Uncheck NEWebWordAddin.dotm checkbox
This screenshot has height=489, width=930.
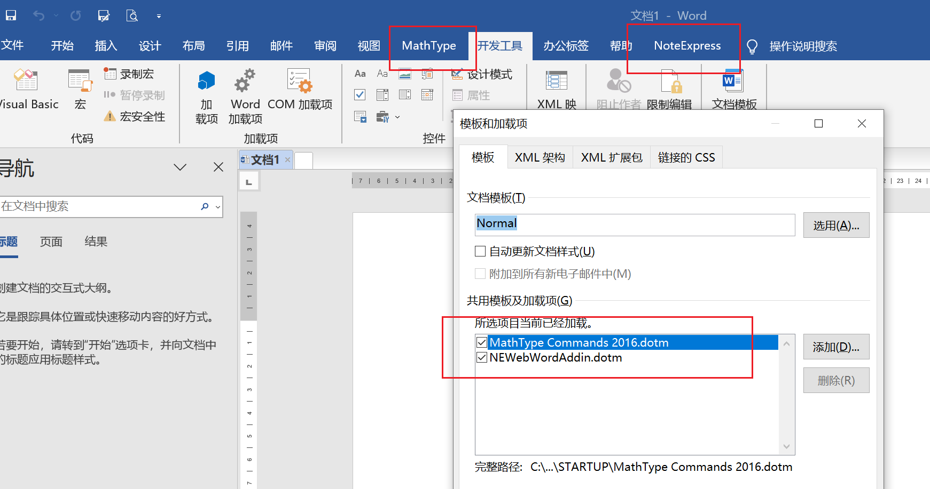coord(482,357)
